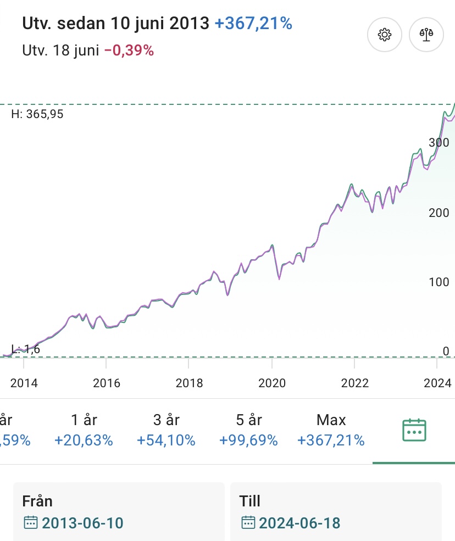Image resolution: width=455 pixels, height=541 pixels.
Task: Click the 2022 label on time axis
Action: click(x=354, y=383)
